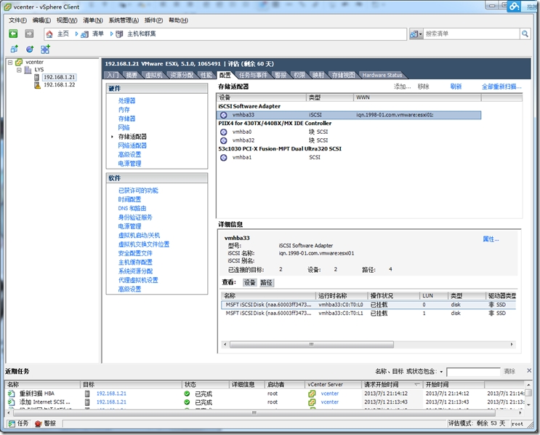Click the cloud icon in title bar corner
Screen dimensions: 540x435
tap(514, 6)
